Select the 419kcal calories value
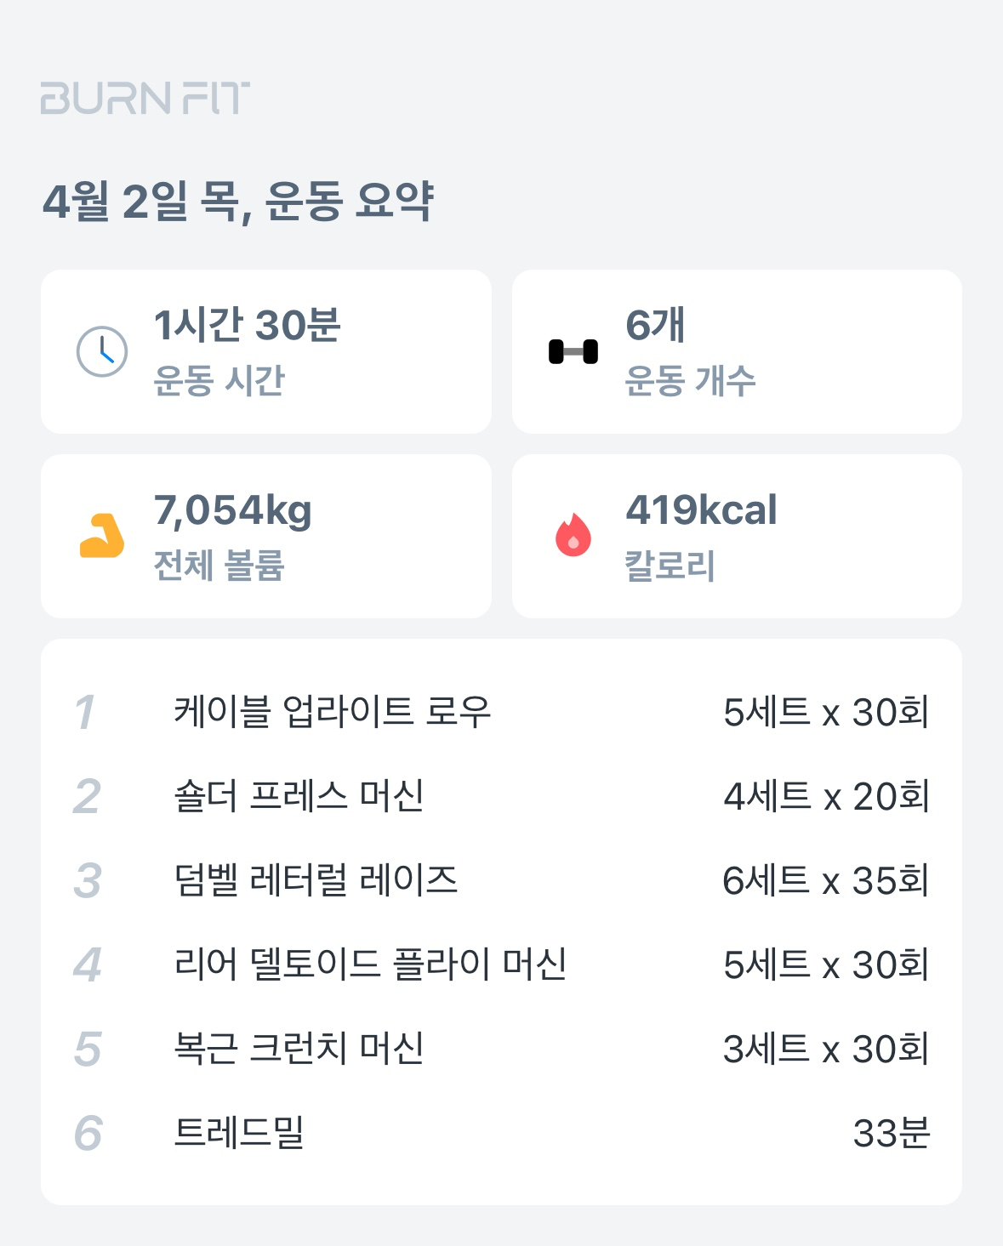This screenshot has width=1003, height=1246. pos(701,510)
